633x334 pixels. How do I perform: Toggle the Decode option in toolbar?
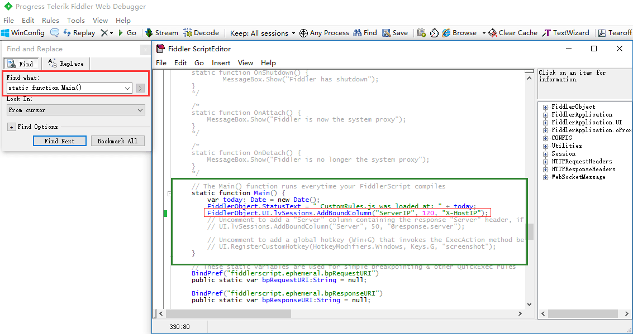pyautogui.click(x=201, y=33)
